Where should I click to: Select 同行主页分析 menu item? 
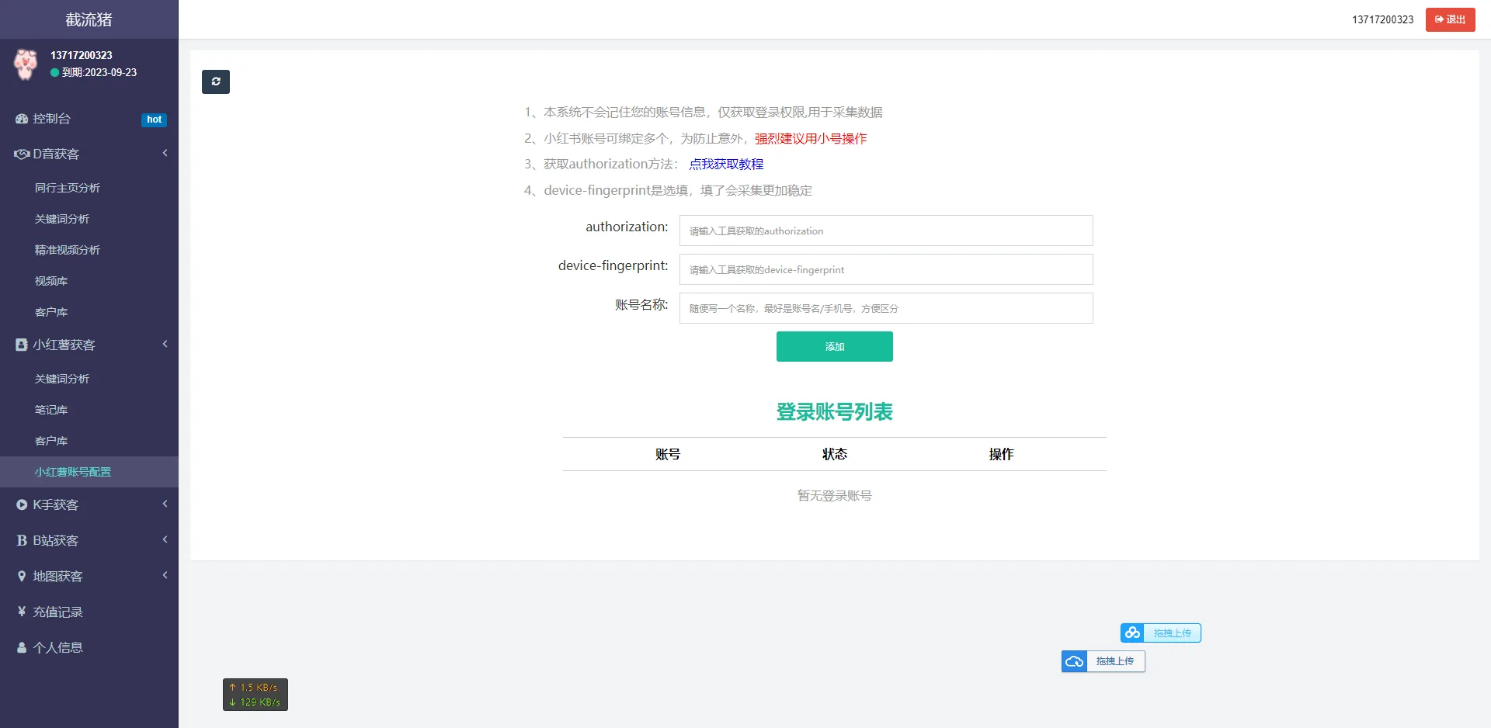pos(66,187)
